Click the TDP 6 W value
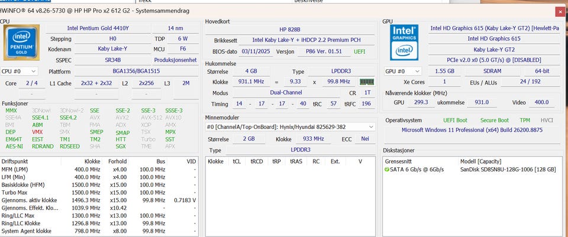 183,39
